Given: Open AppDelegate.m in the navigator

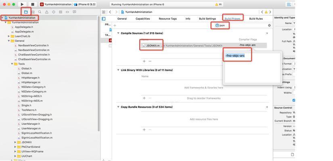Looking at the screenshot, I should [24, 31].
